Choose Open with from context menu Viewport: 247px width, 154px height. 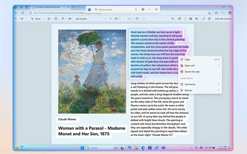200,66
